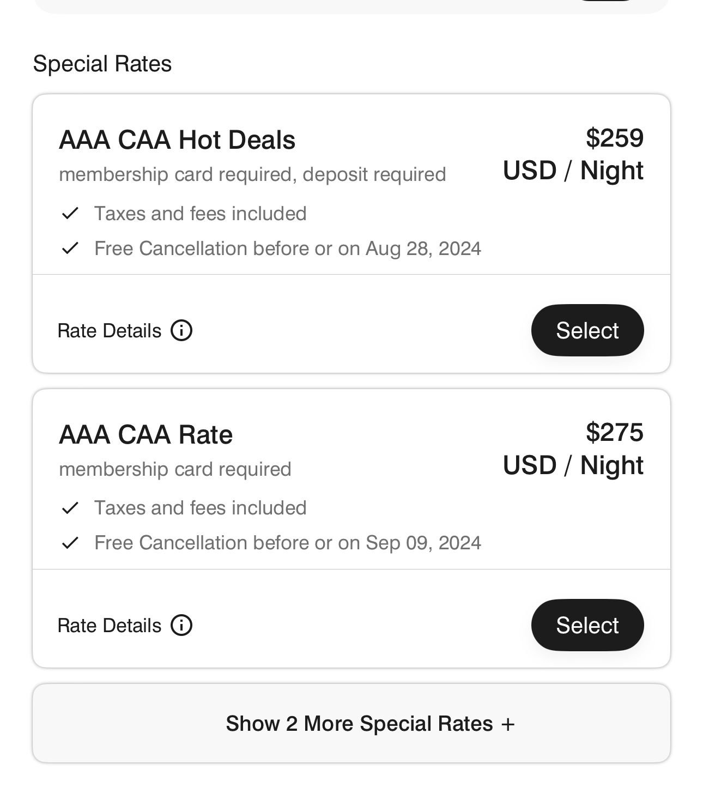Click the checkmark beside Hot Deals taxes included

70,214
